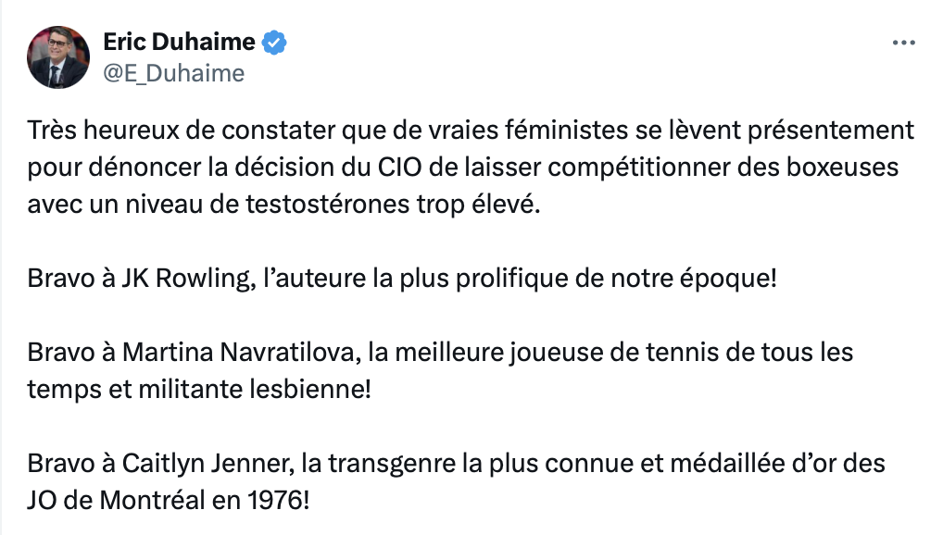Open the Eric Duhaime display name link
This screenshot has height=535, width=943.
(x=179, y=42)
